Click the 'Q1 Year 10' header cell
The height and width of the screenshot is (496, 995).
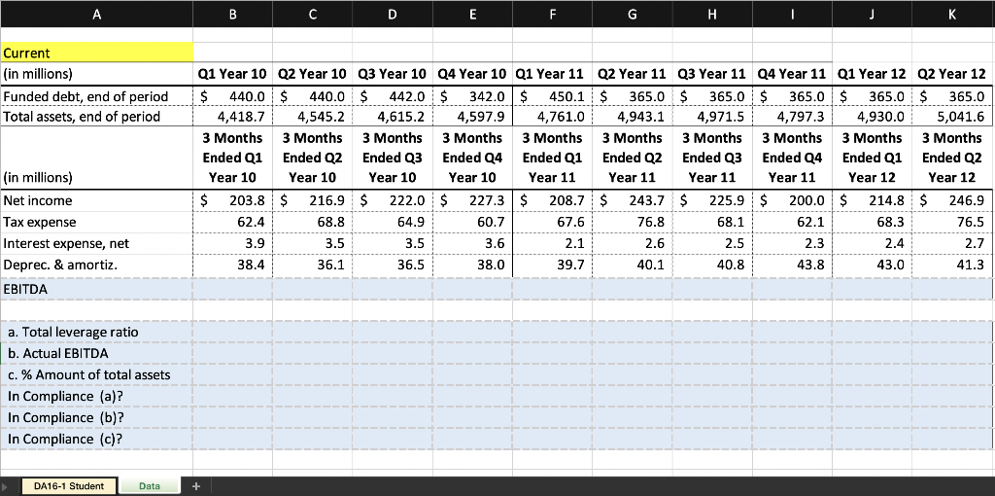pos(233,74)
